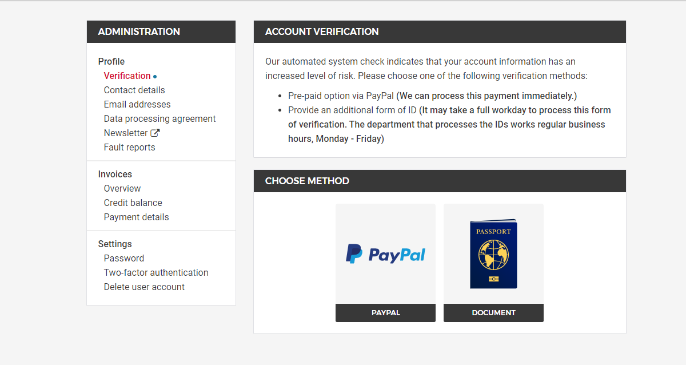This screenshot has height=365, width=686.
Task: Click the Profile section heading
Action: click(x=111, y=61)
